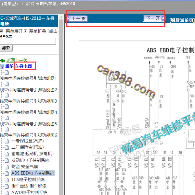
Task: Click 返回上一级 link
Action: click(x=17, y=60)
